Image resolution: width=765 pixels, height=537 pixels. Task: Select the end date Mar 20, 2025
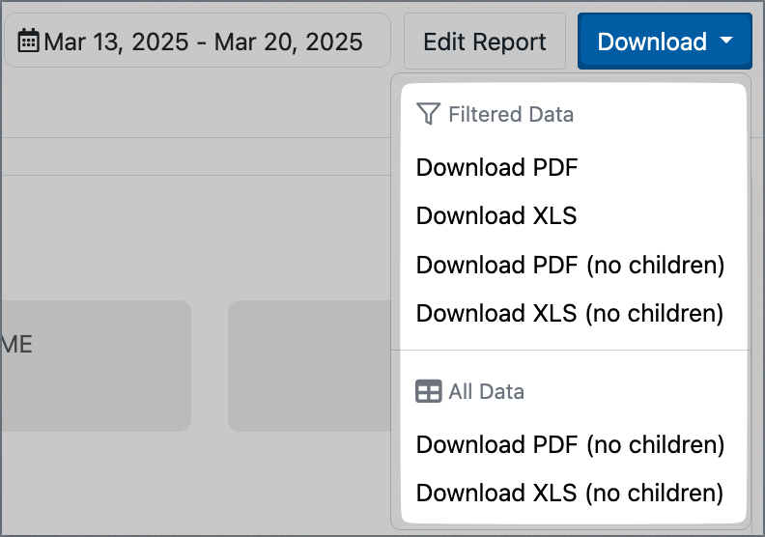[289, 42]
